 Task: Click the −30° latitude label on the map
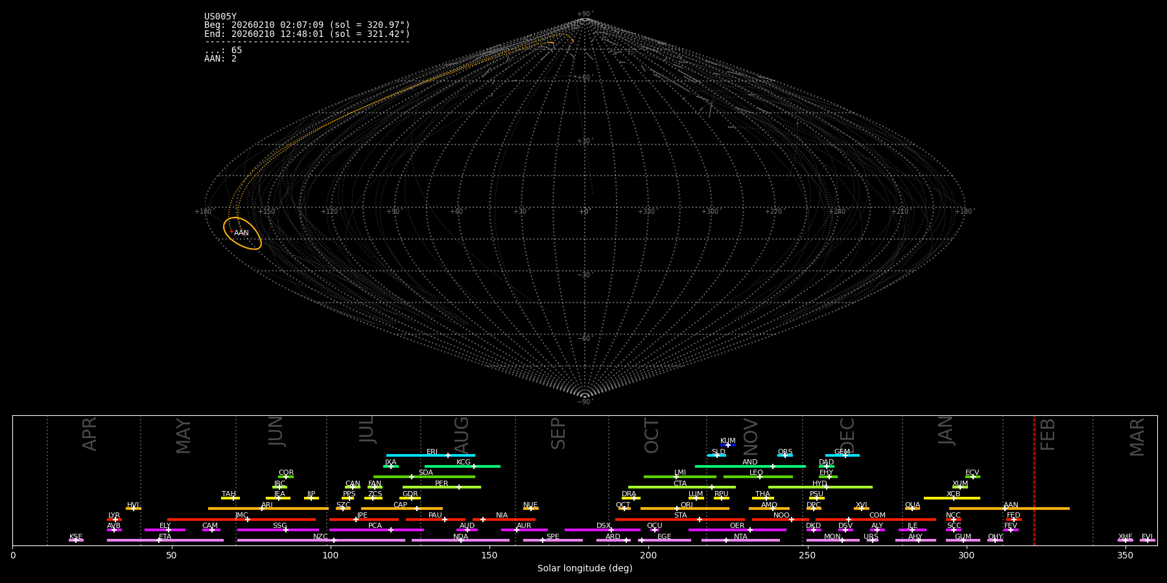click(584, 275)
